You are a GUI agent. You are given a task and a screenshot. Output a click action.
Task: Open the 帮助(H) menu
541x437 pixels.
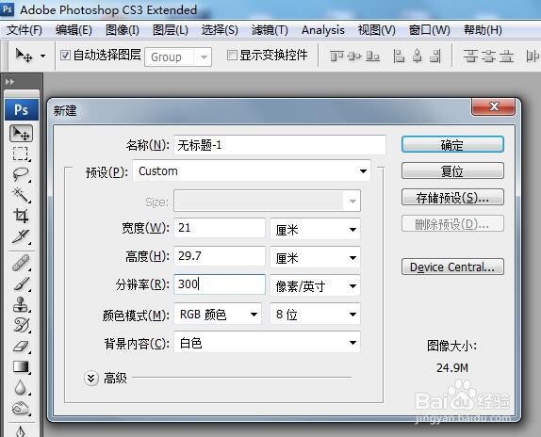(x=483, y=30)
